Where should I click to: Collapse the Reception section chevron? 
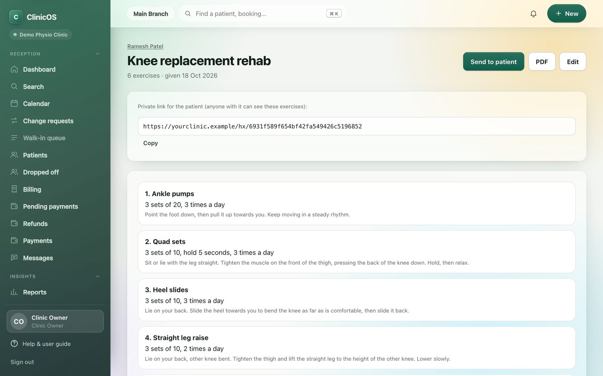pyautogui.click(x=98, y=54)
